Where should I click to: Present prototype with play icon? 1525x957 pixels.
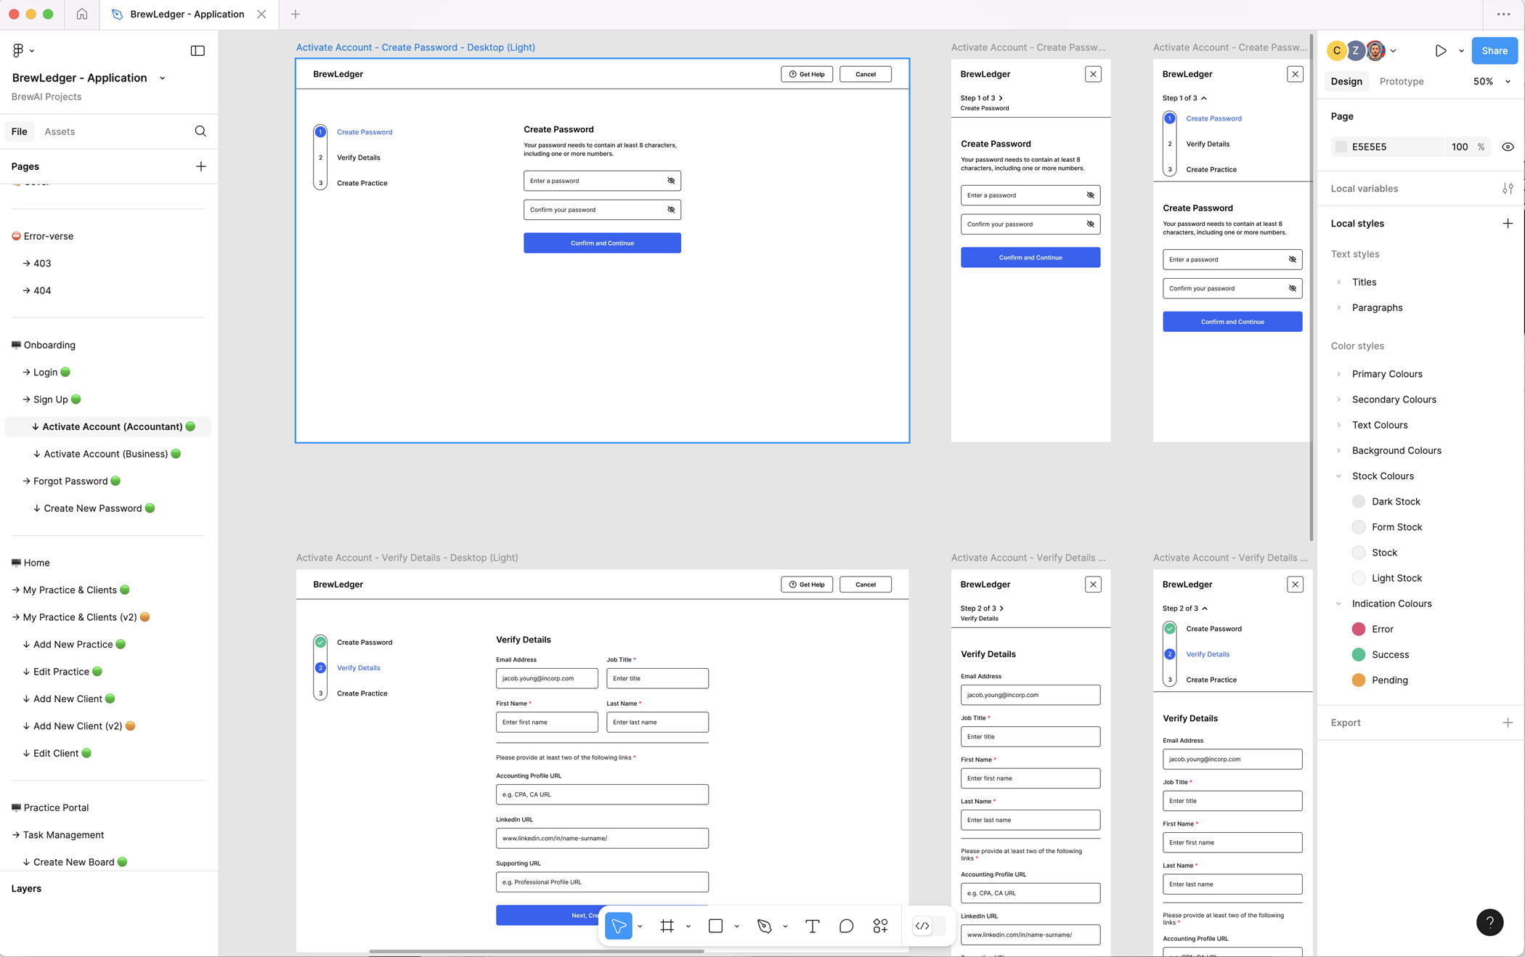point(1441,51)
